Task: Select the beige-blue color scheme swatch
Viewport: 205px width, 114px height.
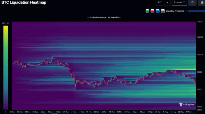Action: (x=163, y=11)
